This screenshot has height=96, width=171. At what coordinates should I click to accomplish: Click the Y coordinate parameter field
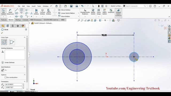click(x=13, y=87)
